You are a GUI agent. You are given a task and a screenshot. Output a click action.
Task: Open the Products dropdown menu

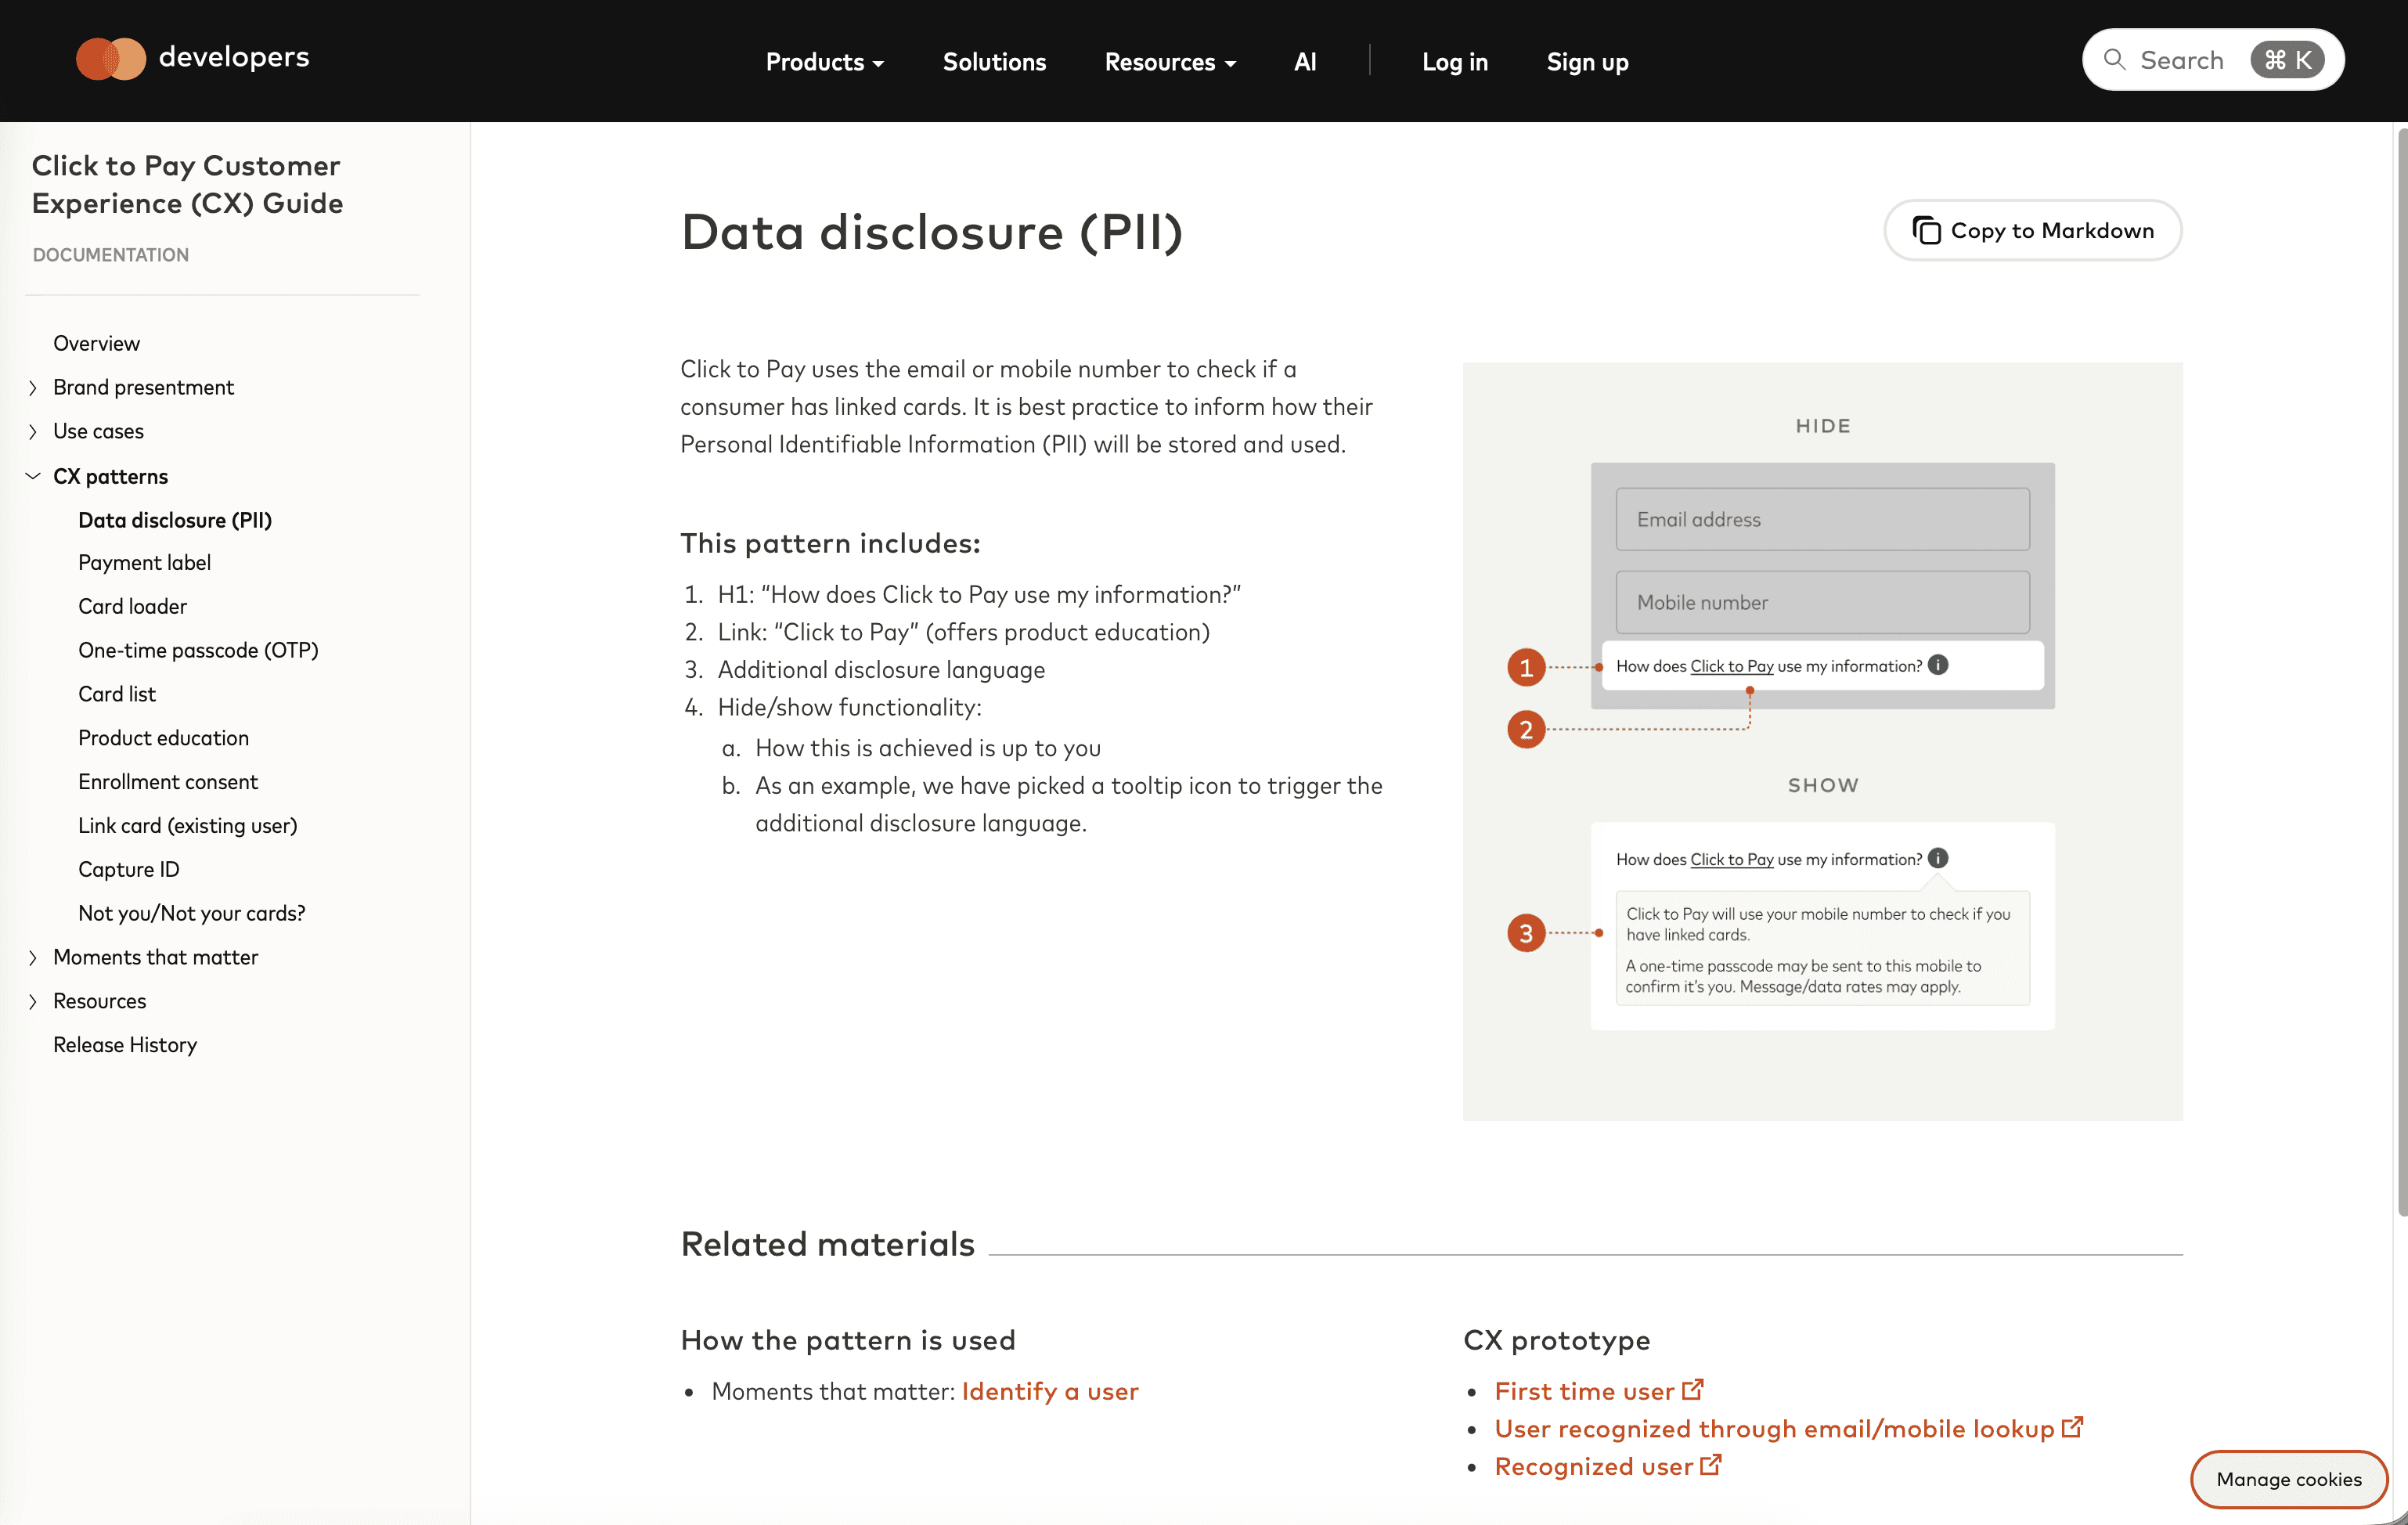[824, 62]
